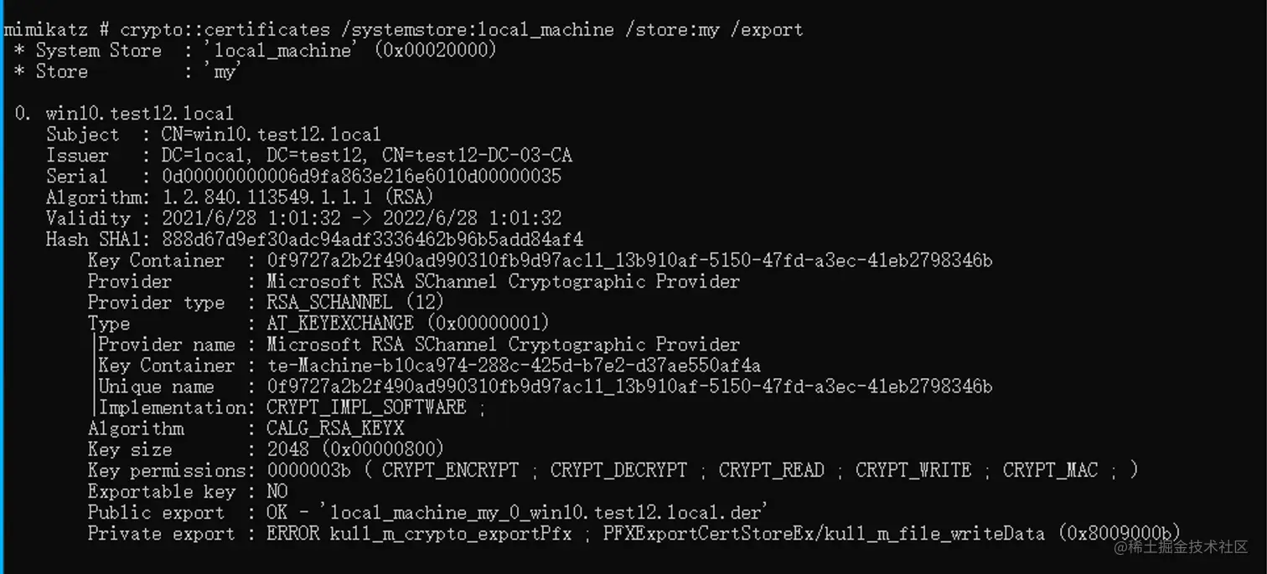
Task: Click the Subject CN=win10.test12.local line
Action: coord(214,134)
